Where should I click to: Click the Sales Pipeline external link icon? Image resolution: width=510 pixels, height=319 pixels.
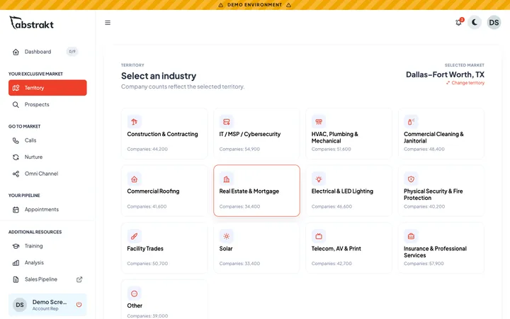(x=79, y=279)
